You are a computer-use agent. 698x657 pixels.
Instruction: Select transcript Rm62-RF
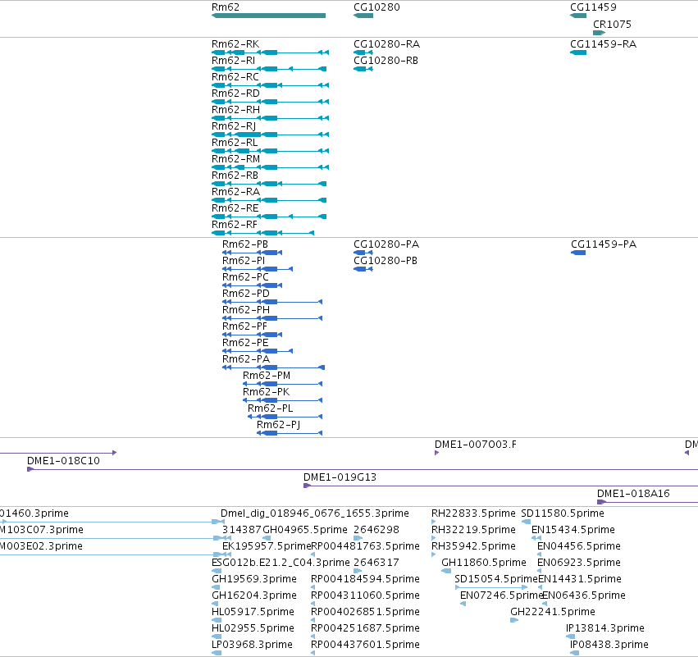(262, 233)
